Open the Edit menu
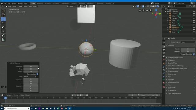Screen dimensions: 196x110 (9, 3)
